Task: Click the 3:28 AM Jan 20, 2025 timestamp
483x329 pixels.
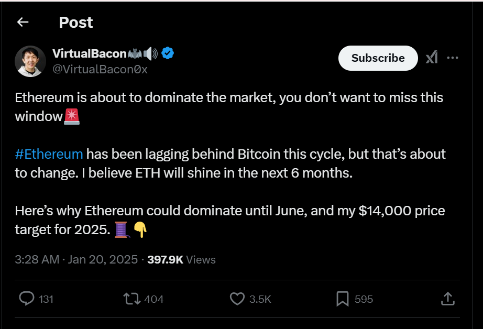Action: (x=76, y=259)
